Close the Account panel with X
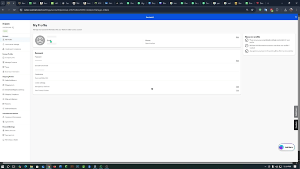The height and width of the screenshot is (169, 300). point(296,17)
